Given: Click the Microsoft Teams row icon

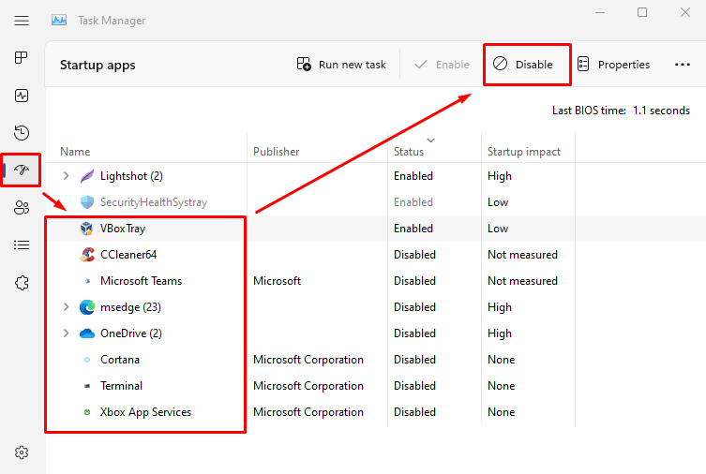Looking at the screenshot, I should pyautogui.click(x=87, y=281).
